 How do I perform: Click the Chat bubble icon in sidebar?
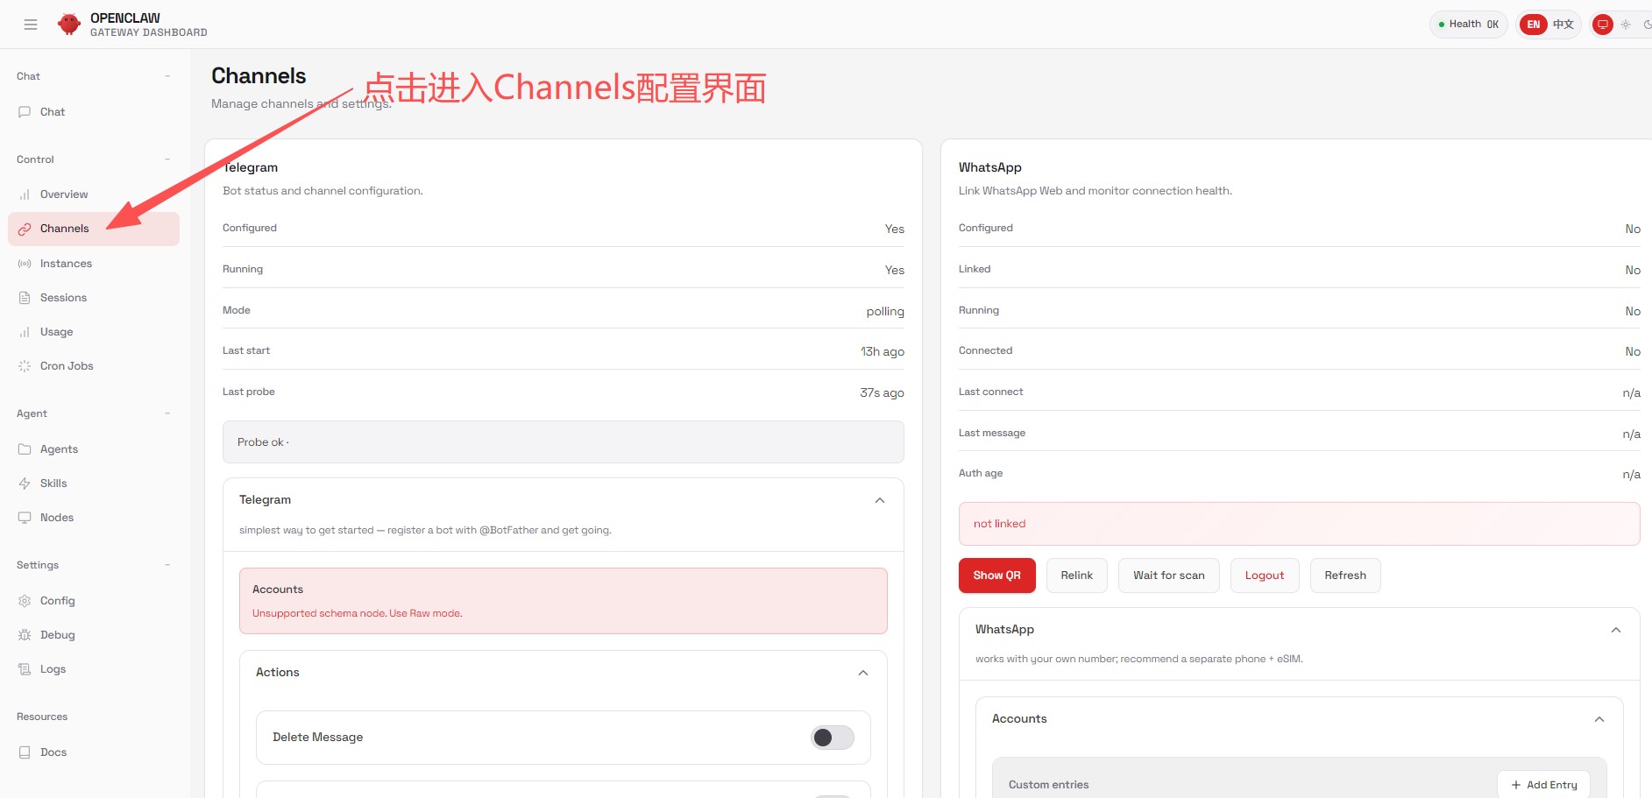click(25, 112)
